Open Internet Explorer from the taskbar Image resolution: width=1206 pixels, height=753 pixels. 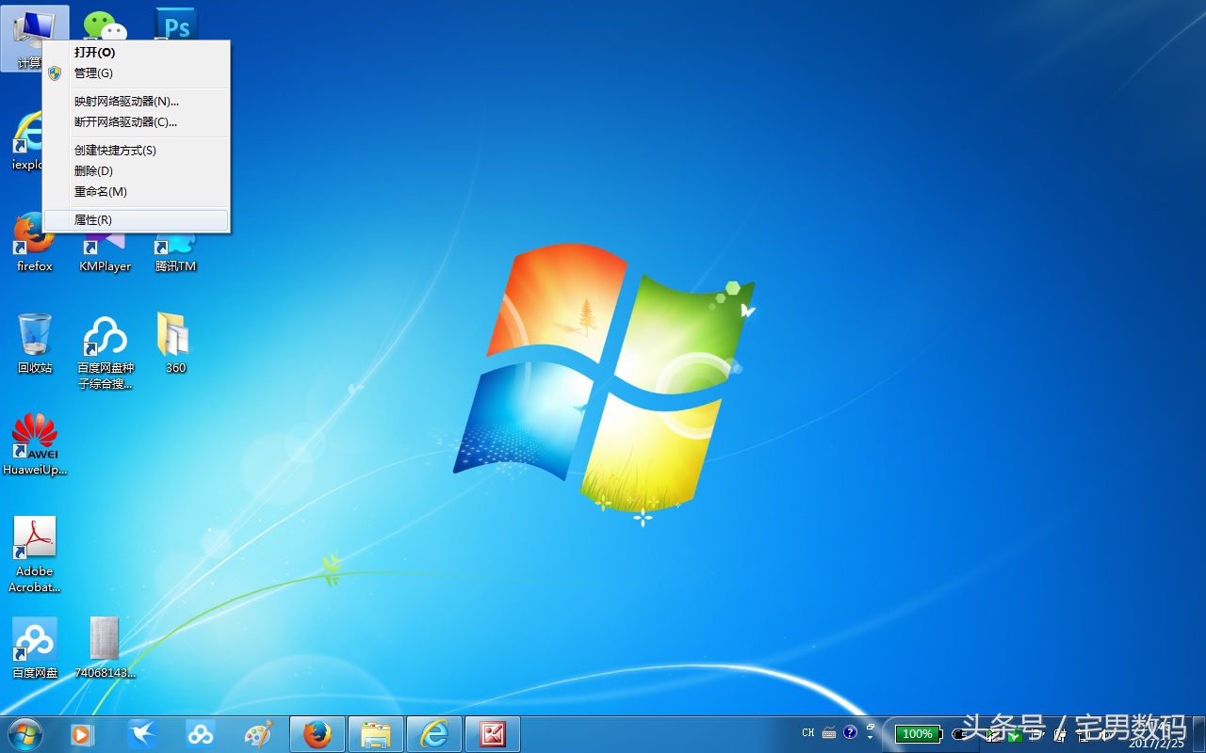[x=434, y=734]
